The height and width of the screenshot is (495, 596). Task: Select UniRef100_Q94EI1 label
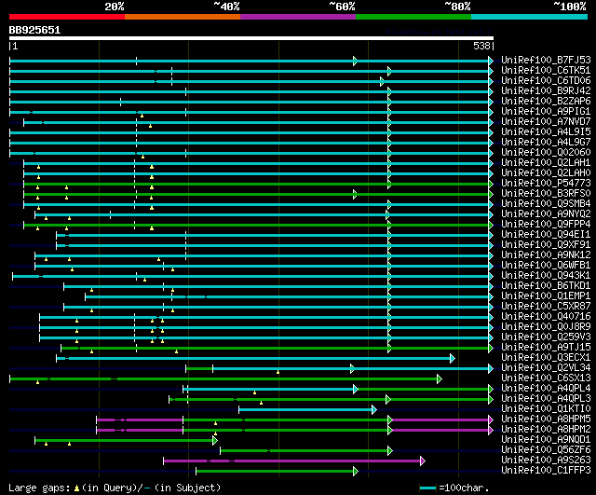click(x=546, y=235)
